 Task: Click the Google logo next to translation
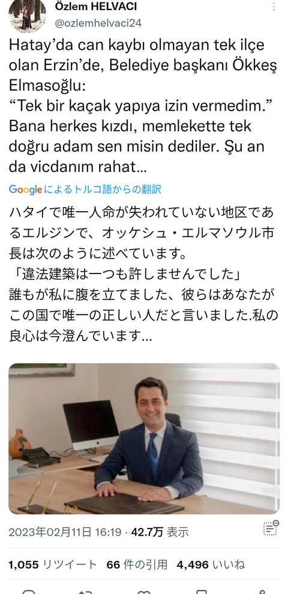(x=25, y=189)
